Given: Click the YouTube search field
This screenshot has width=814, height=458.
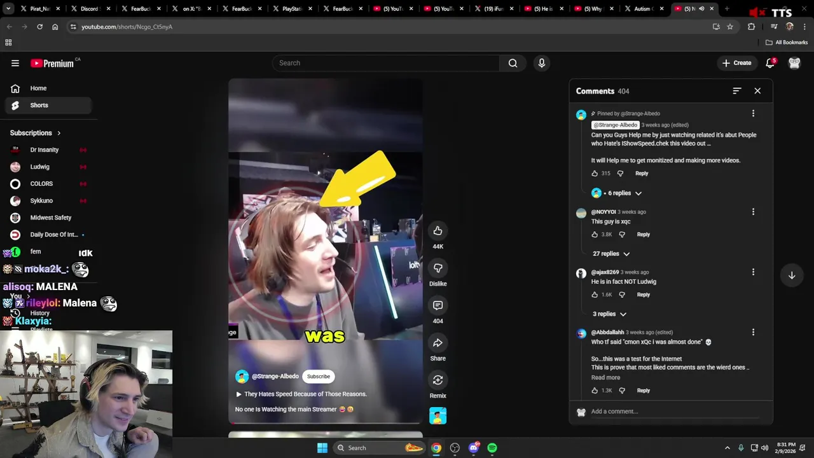Looking at the screenshot, I should [x=386, y=63].
